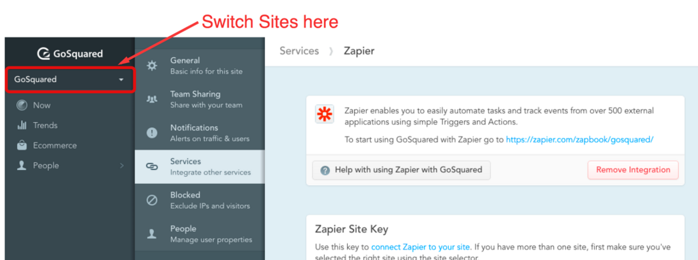
Task: Open the GoSquared site selector dropdown
Action: 70,79
